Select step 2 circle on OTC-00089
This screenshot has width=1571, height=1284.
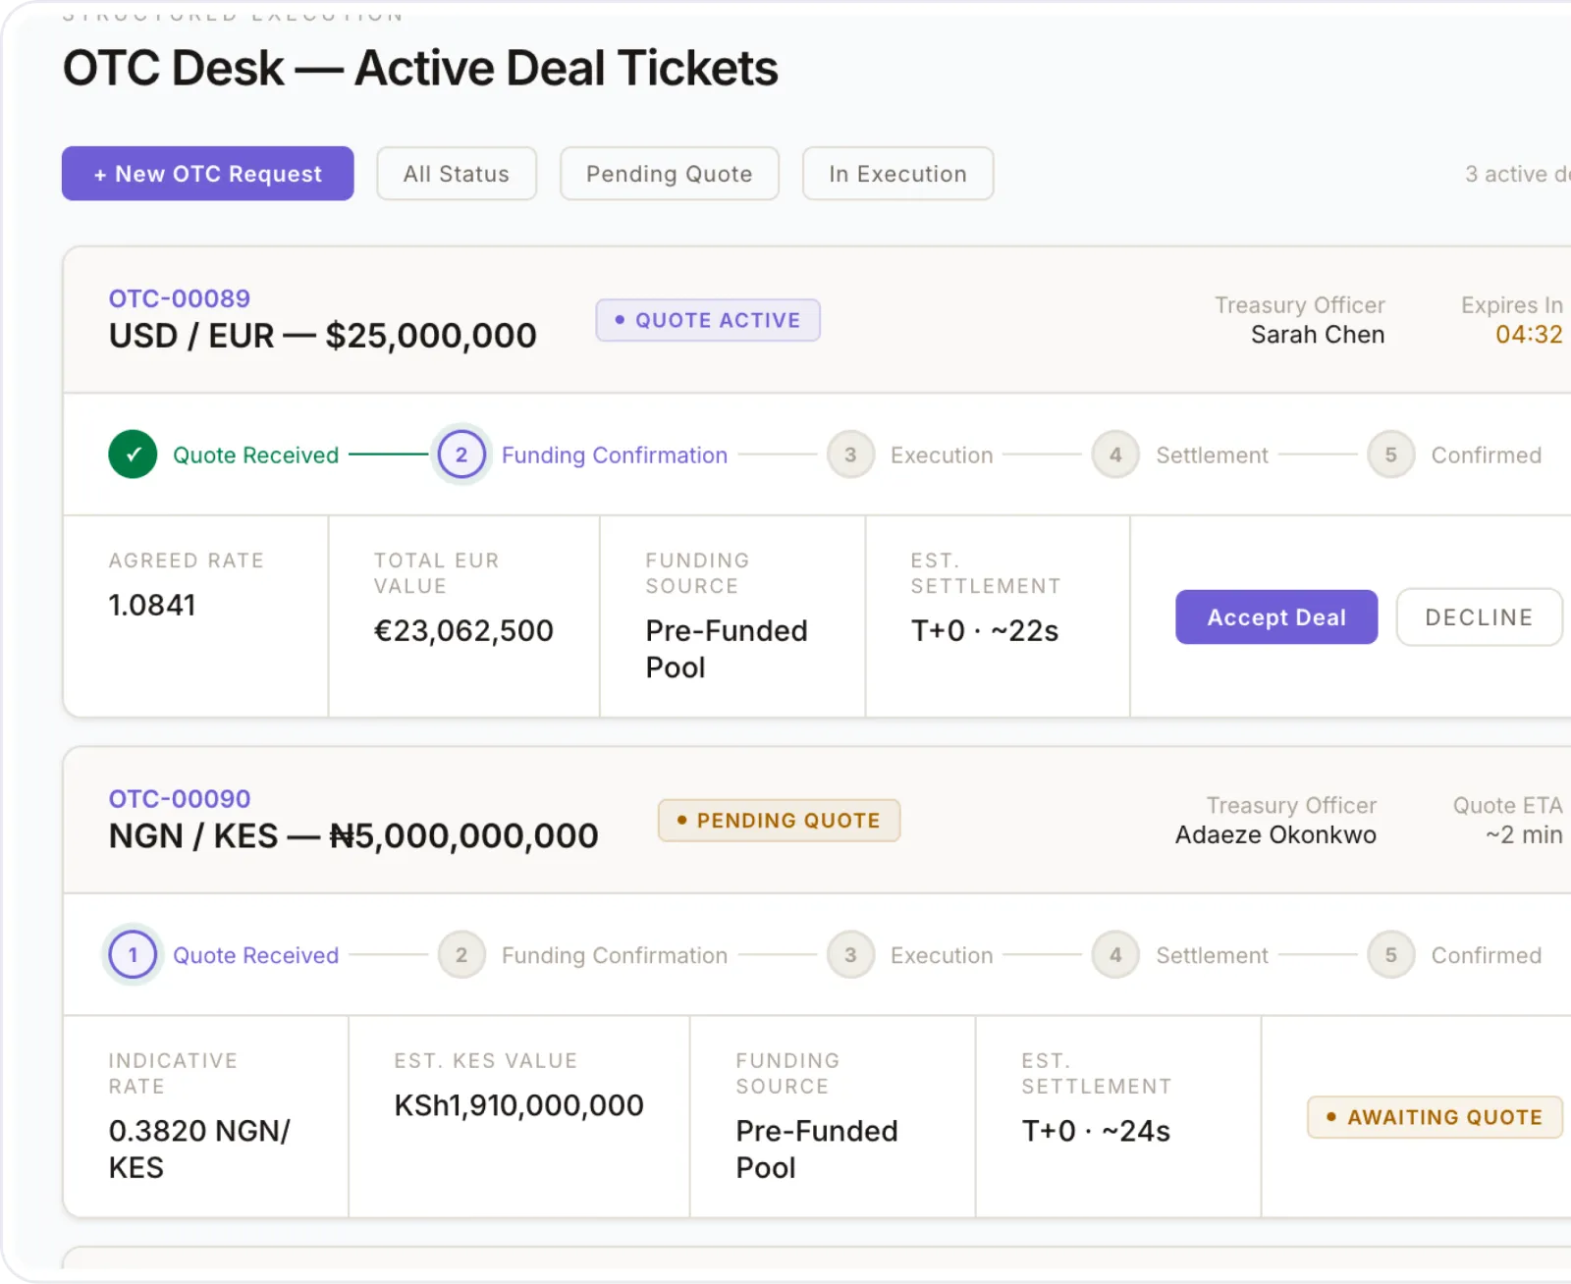tap(461, 455)
